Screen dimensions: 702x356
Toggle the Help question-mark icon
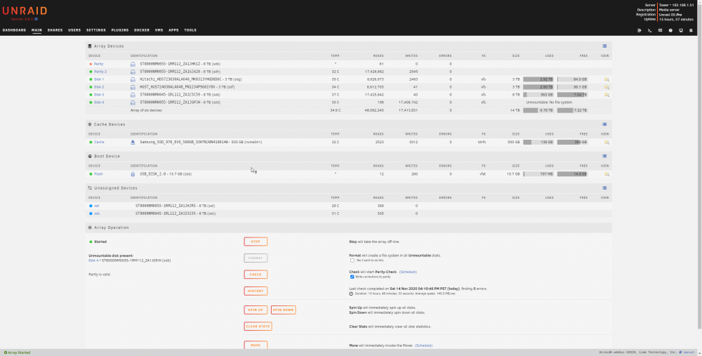point(670,30)
